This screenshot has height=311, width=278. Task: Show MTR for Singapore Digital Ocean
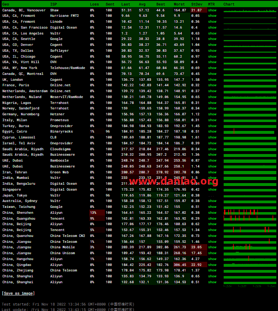click(x=212, y=190)
